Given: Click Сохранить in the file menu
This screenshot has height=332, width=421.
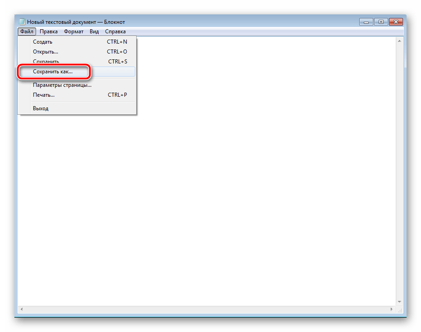Looking at the screenshot, I should [46, 62].
